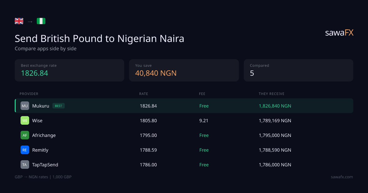Select the Mukuru provider name
The height and width of the screenshot is (193, 368).
40,106
